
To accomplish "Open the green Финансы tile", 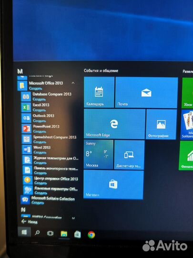I will [x=186, y=155].
